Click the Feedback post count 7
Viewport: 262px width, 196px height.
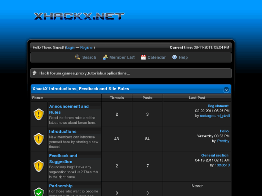(x=147, y=166)
